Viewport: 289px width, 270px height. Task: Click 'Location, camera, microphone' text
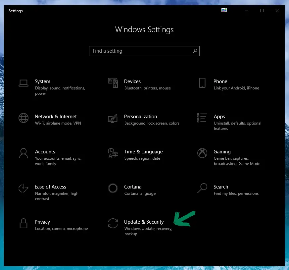(61, 229)
